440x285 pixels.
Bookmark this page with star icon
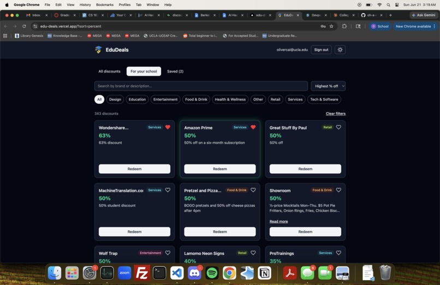click(x=331, y=26)
